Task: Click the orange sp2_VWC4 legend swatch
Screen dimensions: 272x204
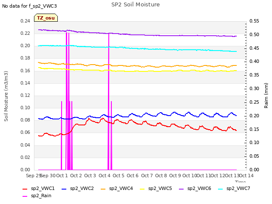Action: [103, 189]
